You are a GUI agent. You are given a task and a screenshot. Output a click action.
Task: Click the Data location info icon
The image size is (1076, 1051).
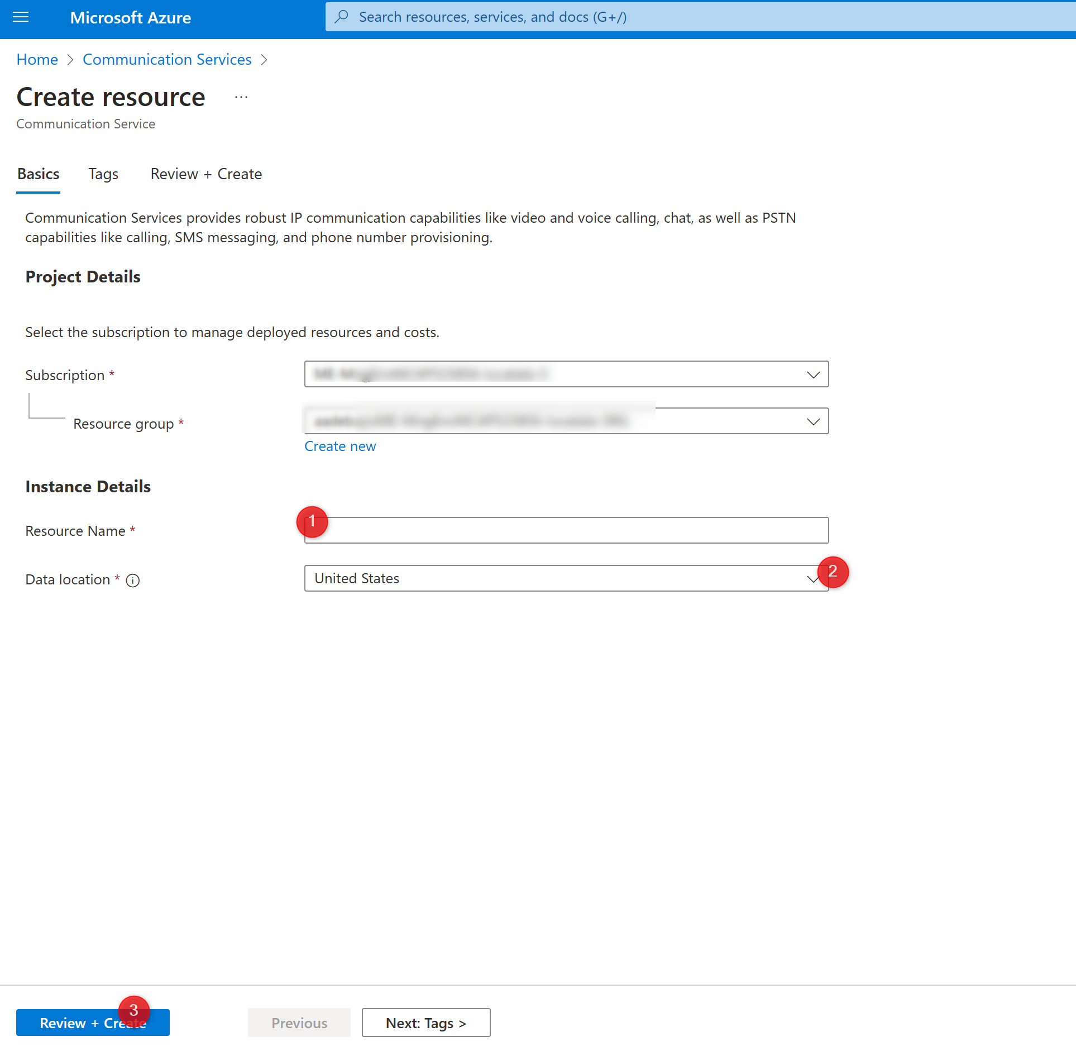pyautogui.click(x=133, y=580)
